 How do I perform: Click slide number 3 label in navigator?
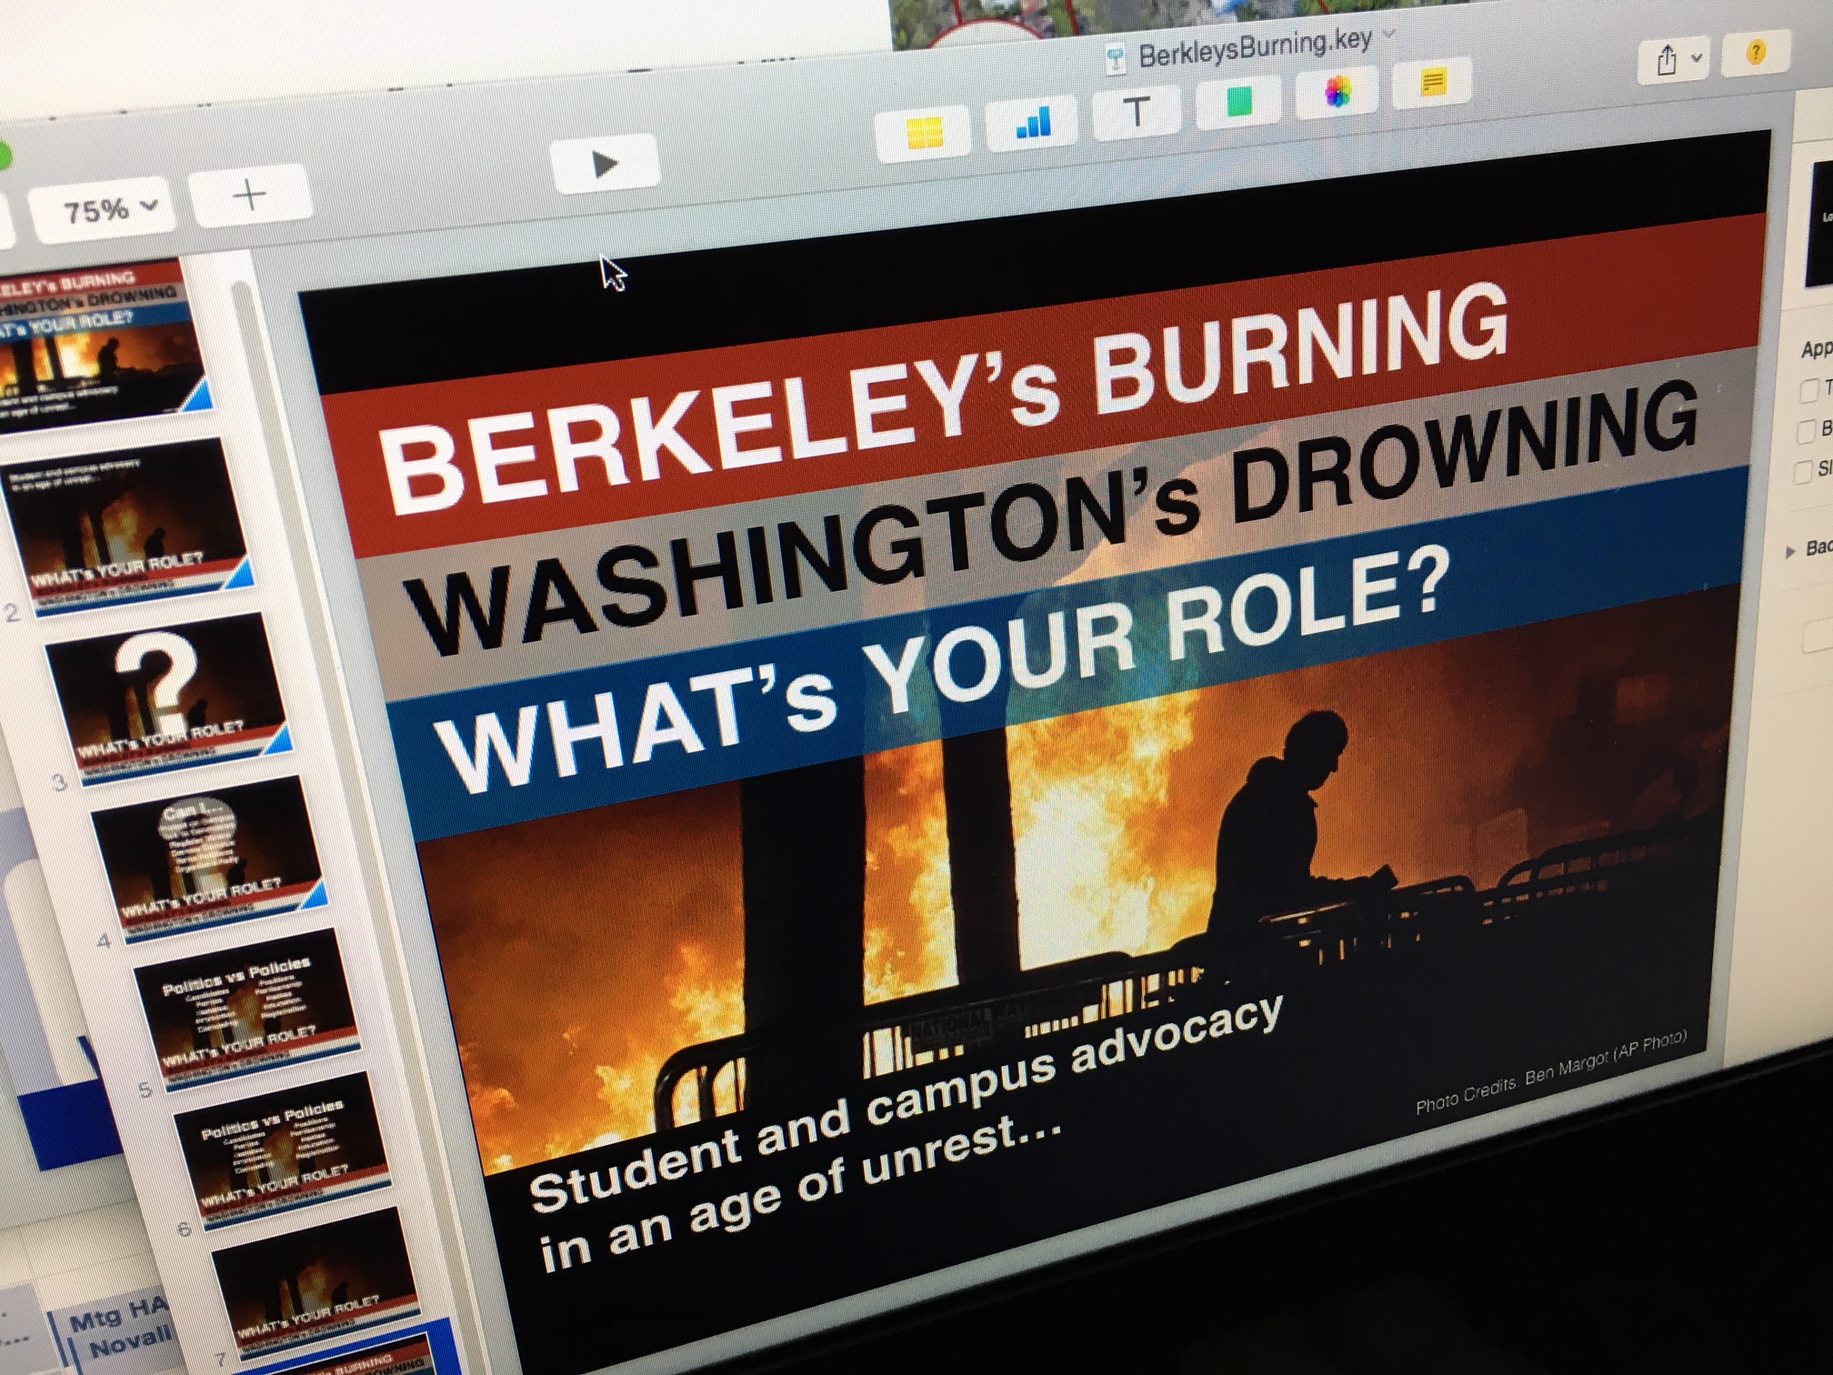pos(60,782)
